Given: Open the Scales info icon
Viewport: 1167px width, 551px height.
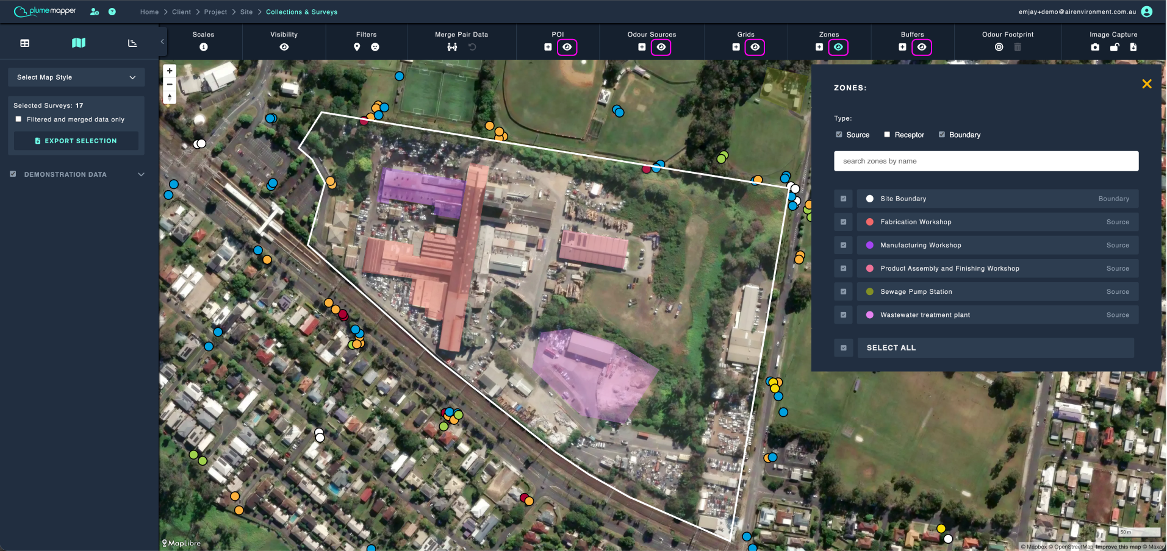Looking at the screenshot, I should tap(204, 47).
